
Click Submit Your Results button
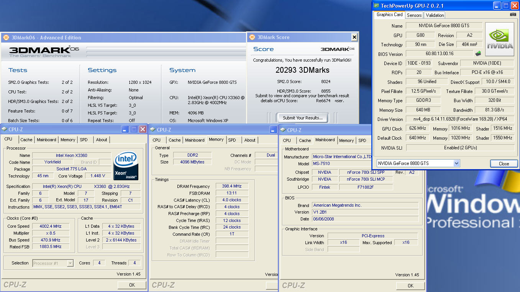pyautogui.click(x=303, y=118)
